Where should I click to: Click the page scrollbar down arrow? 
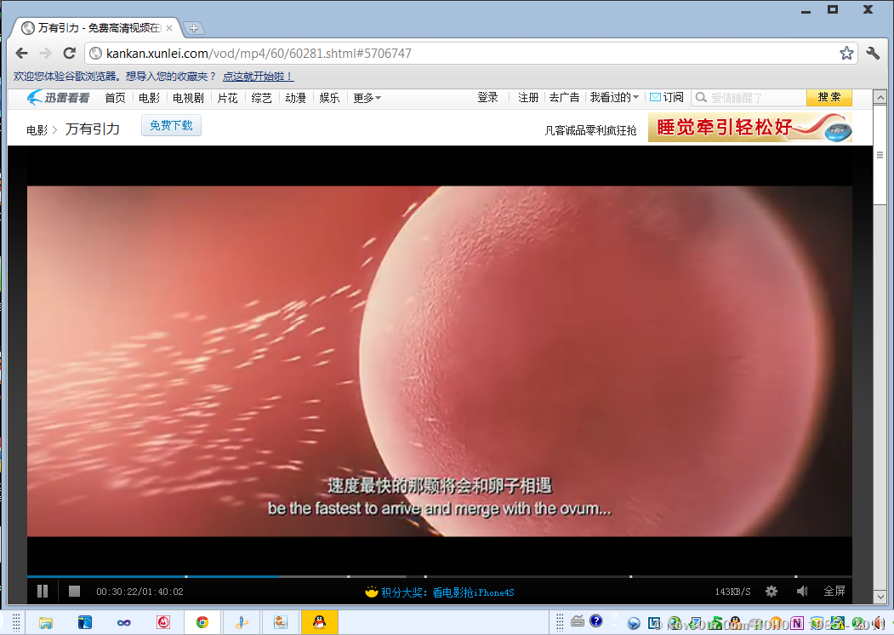tap(880, 597)
